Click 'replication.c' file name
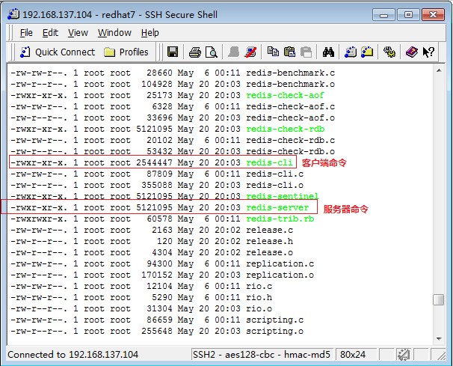The height and width of the screenshot is (366, 453). [x=280, y=263]
